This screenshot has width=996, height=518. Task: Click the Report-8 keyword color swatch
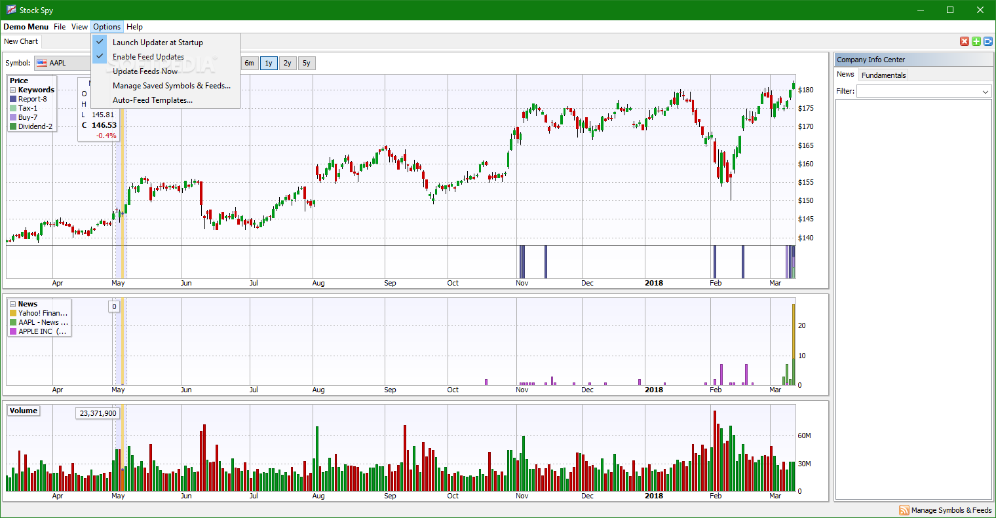[x=13, y=99]
